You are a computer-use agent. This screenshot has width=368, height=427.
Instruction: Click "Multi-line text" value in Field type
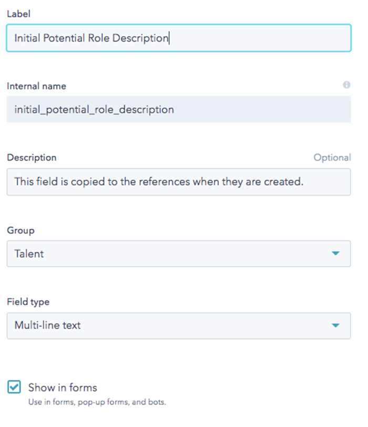click(47, 326)
